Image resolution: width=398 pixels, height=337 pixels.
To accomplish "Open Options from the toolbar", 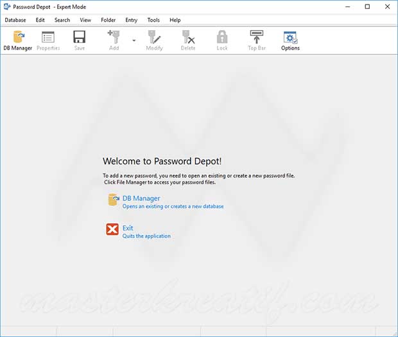I will [x=290, y=40].
